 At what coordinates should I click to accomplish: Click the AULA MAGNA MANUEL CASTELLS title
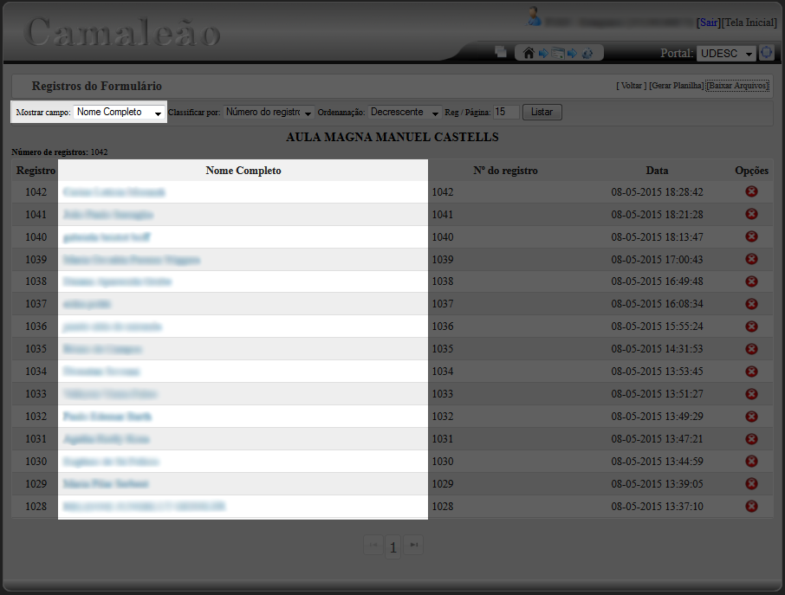(392, 137)
